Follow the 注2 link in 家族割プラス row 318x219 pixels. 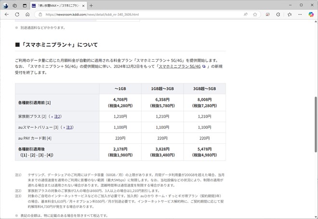pyautogui.click(x=56, y=117)
